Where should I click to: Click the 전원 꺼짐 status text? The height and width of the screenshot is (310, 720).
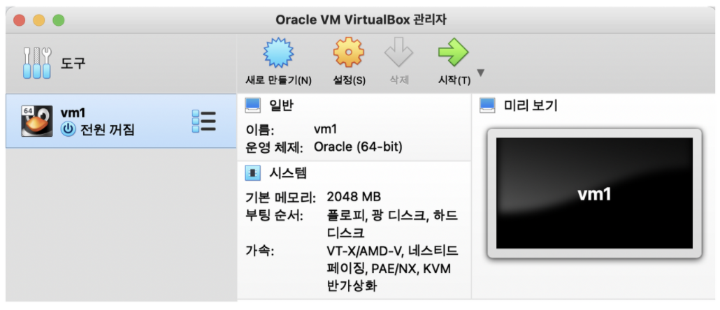tap(107, 131)
